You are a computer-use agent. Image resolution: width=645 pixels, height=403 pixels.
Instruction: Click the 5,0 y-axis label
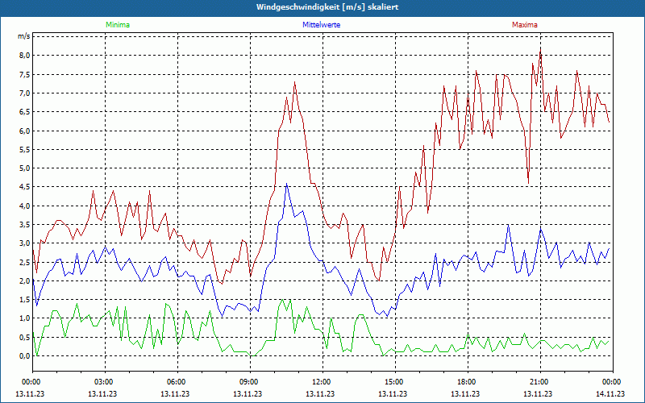pyautogui.click(x=25, y=168)
